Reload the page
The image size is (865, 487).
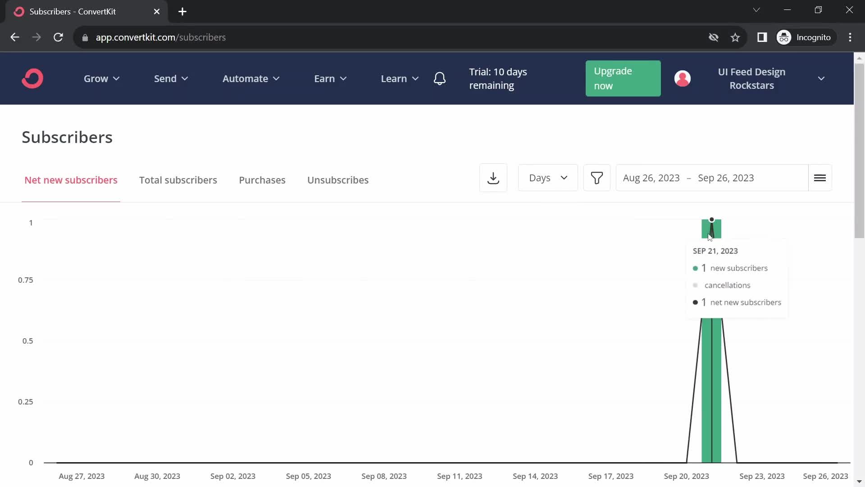click(x=58, y=37)
